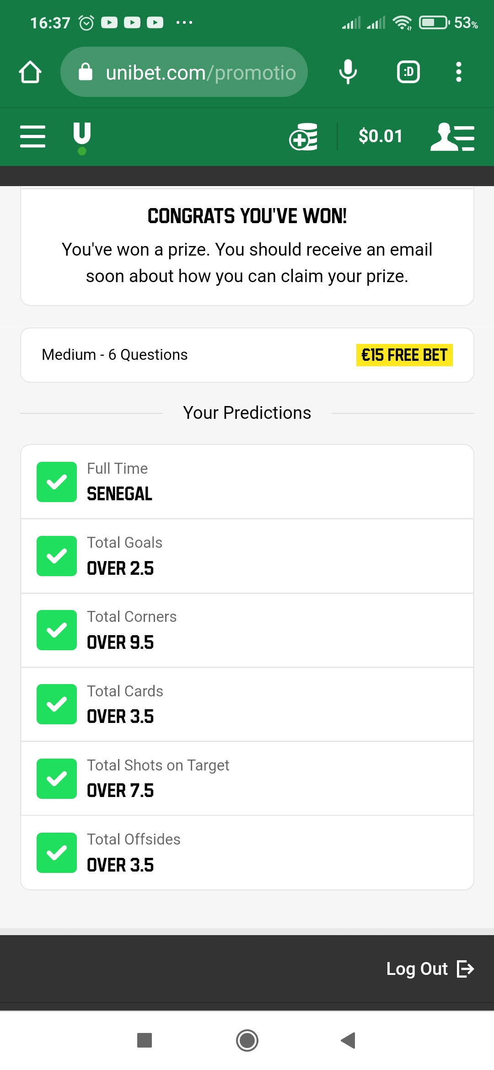Open the hamburger navigation menu
The width and height of the screenshot is (494, 1070).
[x=33, y=137]
